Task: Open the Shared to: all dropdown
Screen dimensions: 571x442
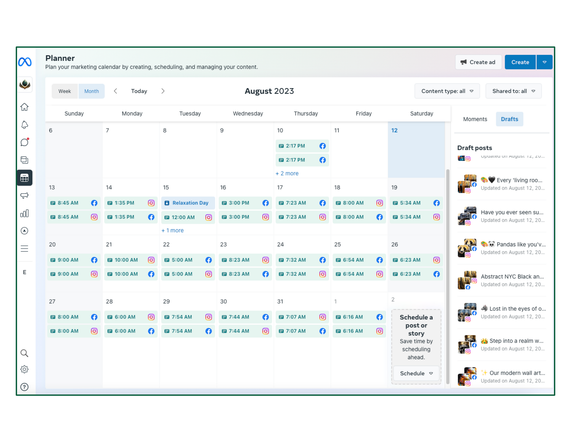Action: [x=513, y=91]
